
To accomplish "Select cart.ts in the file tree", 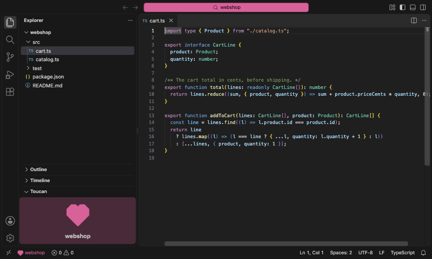I will (77, 51).
